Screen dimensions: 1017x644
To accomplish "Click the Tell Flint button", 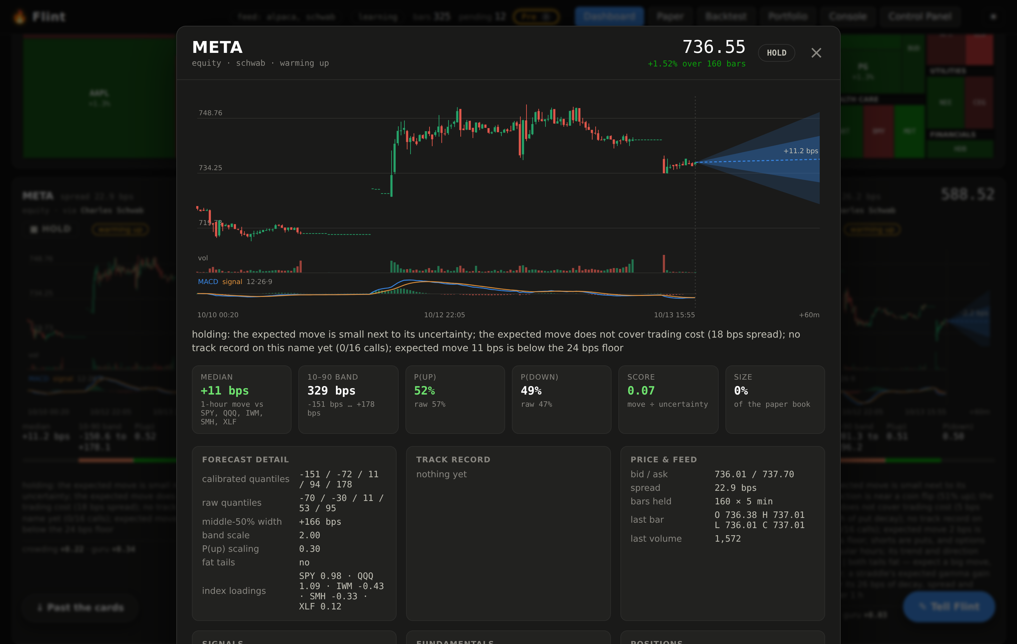I will click(949, 606).
